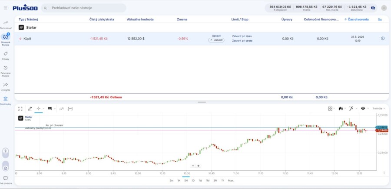Viewport: 391px width, 189px height.
Task: Open the user profile avatar
Action: [384, 8]
